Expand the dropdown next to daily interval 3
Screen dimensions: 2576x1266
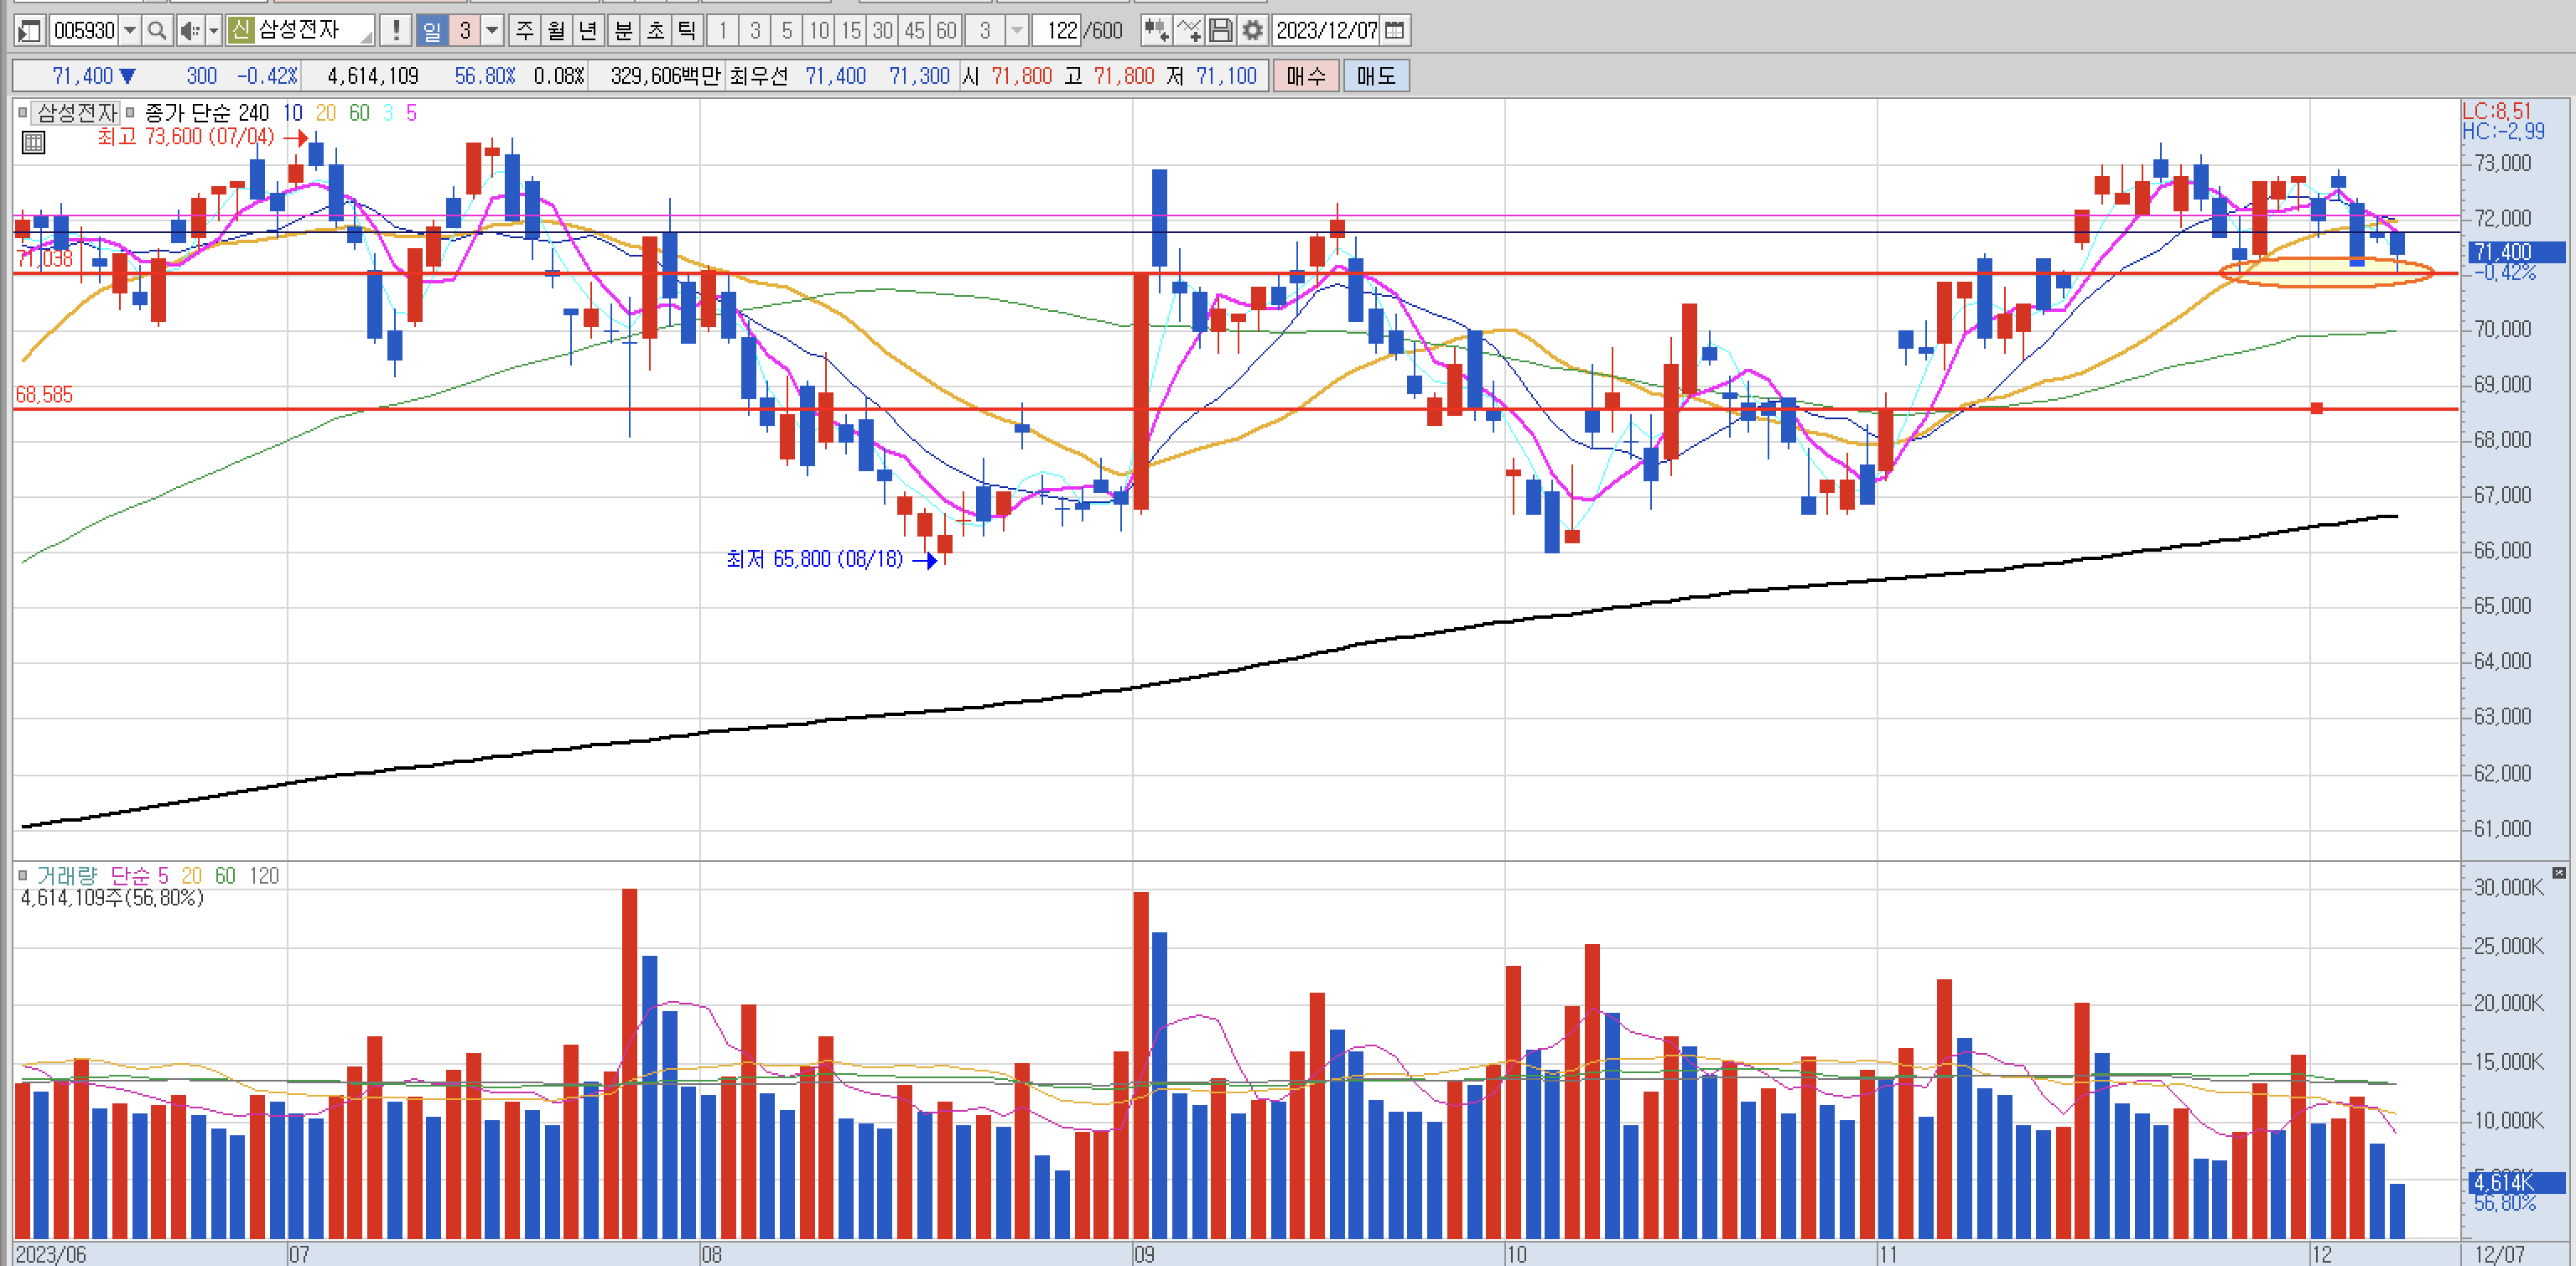point(491,30)
